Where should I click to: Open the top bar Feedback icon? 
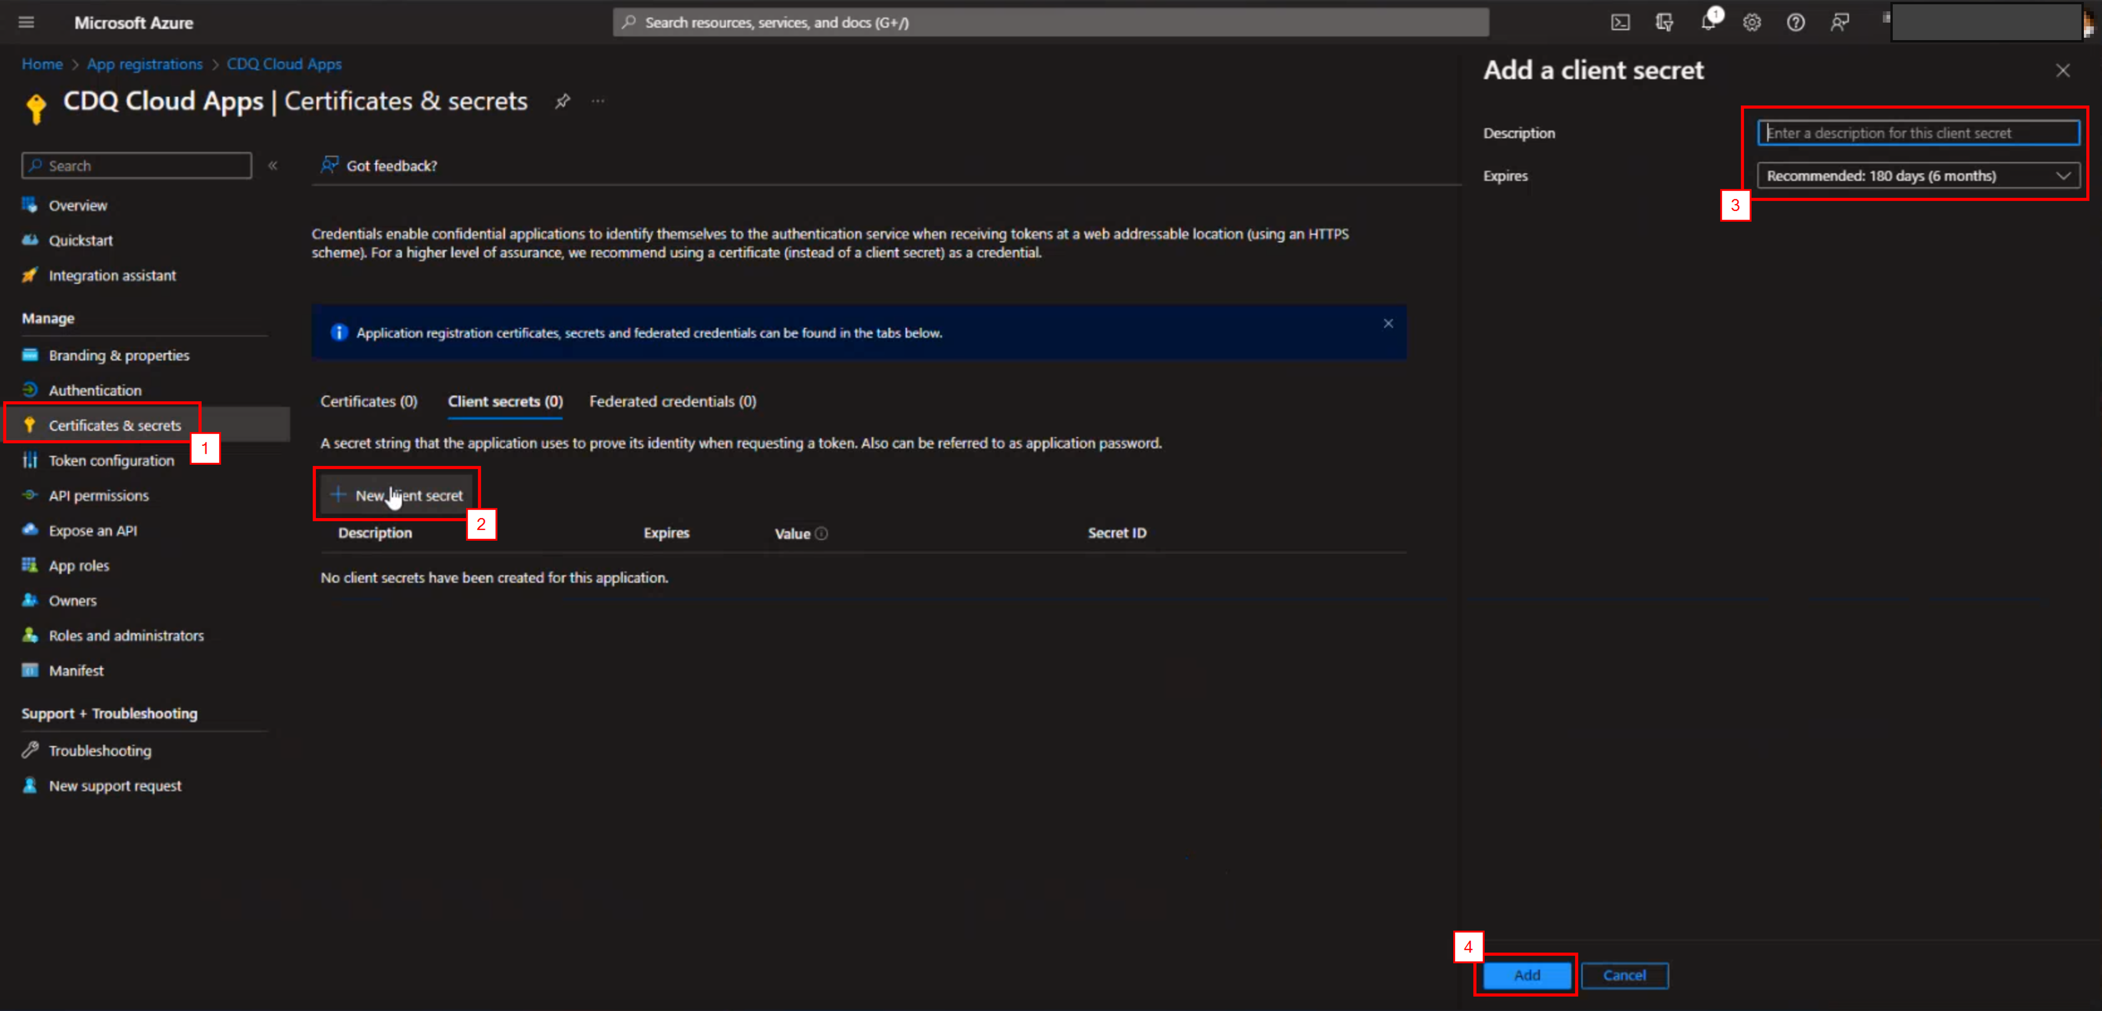point(1839,22)
